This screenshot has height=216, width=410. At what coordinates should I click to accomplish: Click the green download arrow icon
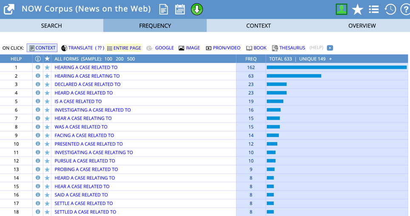(x=197, y=9)
